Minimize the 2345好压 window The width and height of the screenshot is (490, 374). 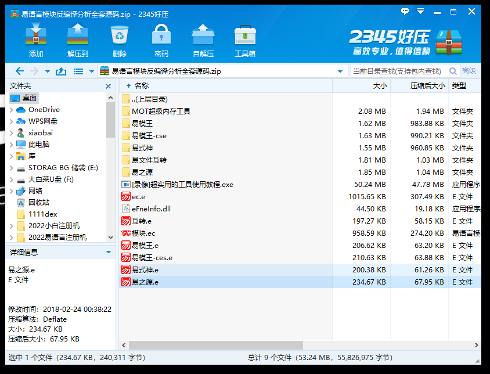(x=437, y=13)
